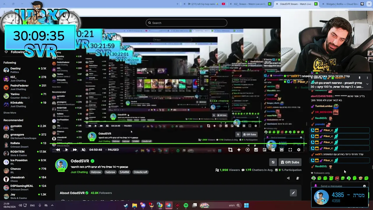Toggle picture-in-picture mode icon
Viewport: 373px width, 210px height.
[264, 150]
